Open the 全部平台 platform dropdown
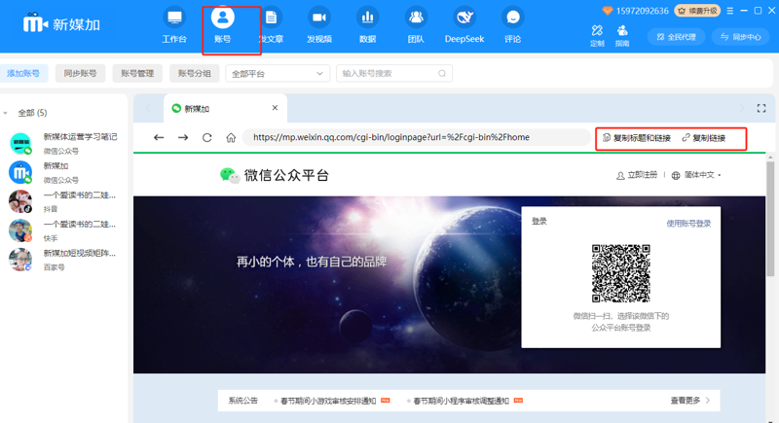779x423 pixels. [x=278, y=73]
